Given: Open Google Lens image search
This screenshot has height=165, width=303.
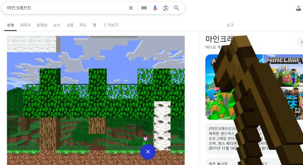Looking at the screenshot, I should (166, 8).
